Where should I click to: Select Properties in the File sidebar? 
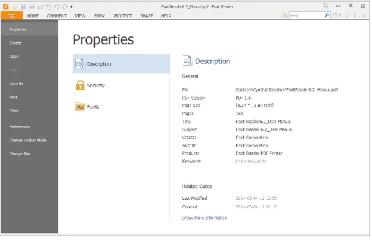click(x=29, y=29)
